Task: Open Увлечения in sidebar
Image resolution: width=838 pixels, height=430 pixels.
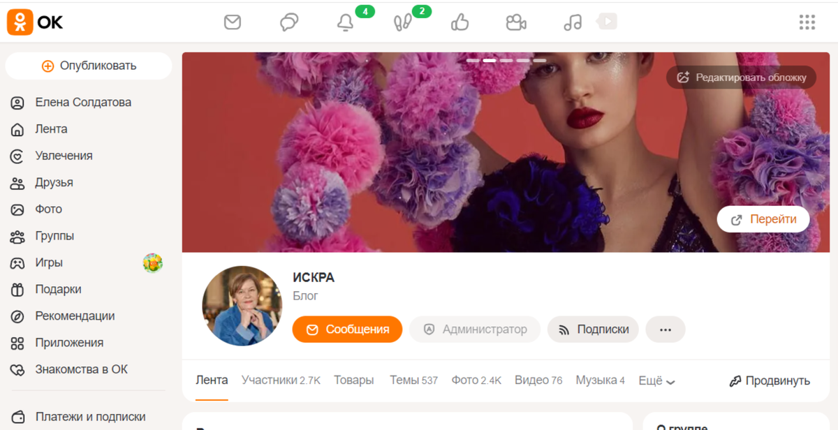Action: pos(64,156)
